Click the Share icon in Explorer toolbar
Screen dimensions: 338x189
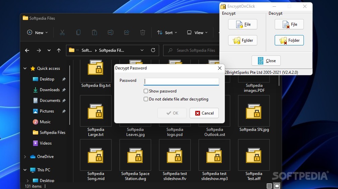(x=127, y=33)
